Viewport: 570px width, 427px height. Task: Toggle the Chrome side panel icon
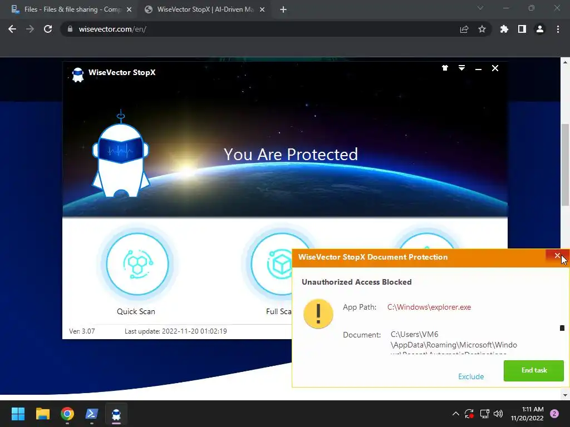(522, 29)
